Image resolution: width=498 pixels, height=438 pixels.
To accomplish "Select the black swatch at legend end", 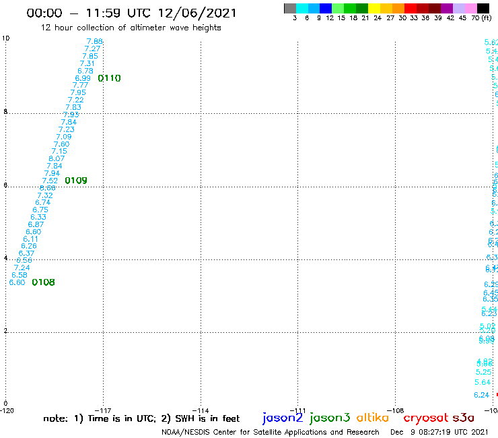I will click(x=483, y=9).
